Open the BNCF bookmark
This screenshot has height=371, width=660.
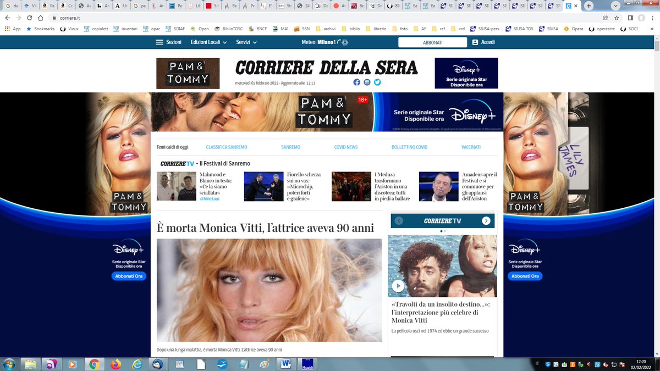tap(257, 29)
